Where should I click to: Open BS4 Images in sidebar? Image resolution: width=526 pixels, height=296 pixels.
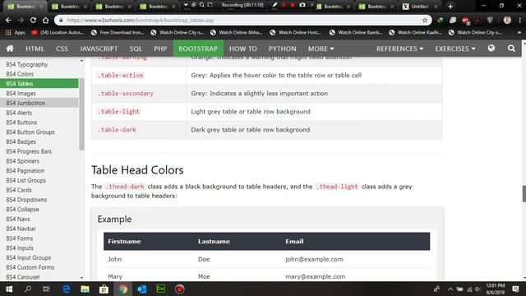[x=21, y=93]
